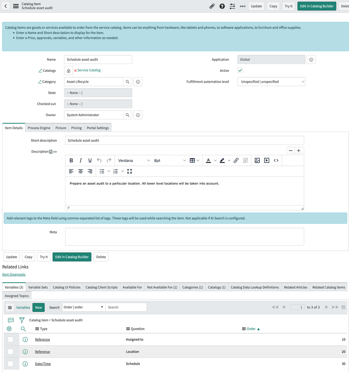Click Try It button in header
Viewport: 349px width, 372px height.
click(x=289, y=6)
